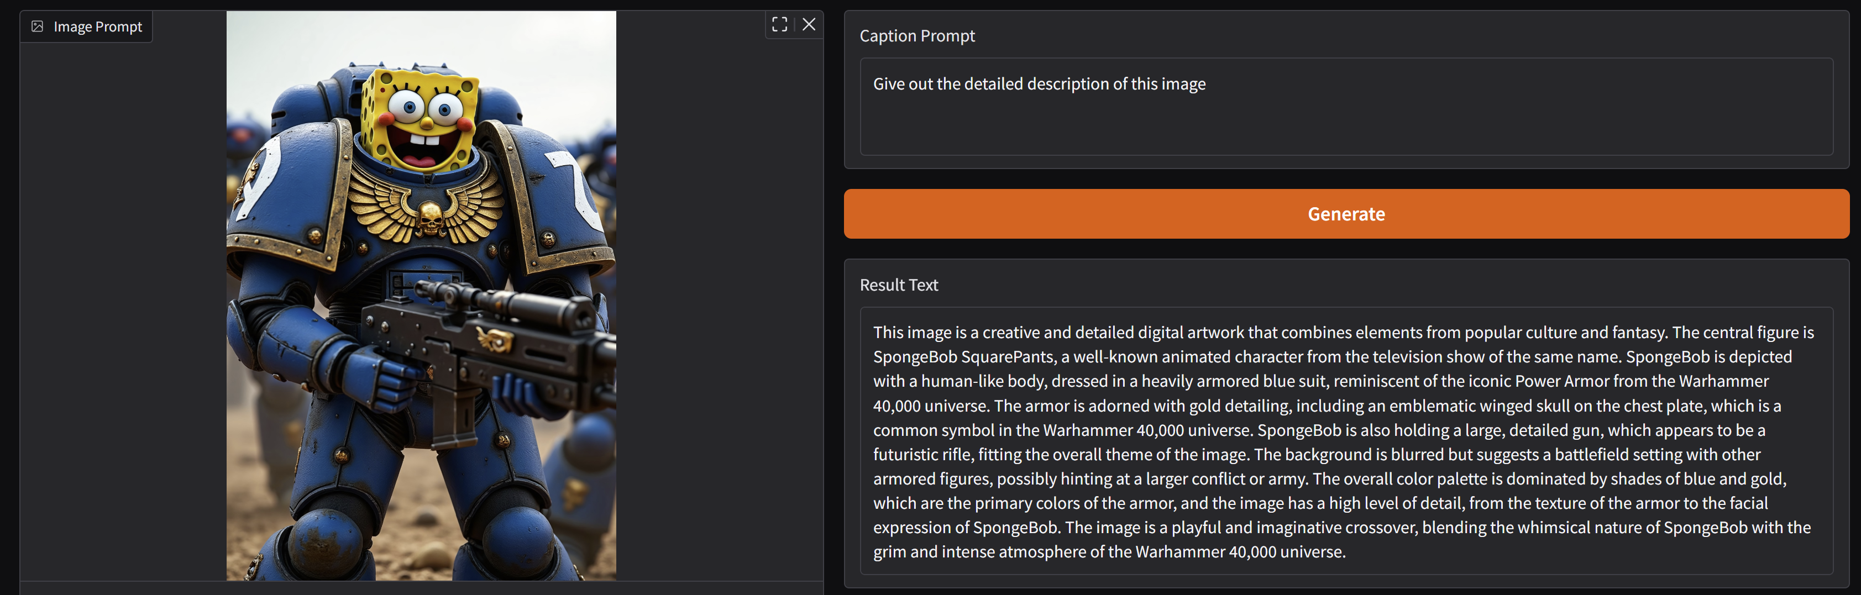Screen dimensions: 1861x595
Task: Click the Result Text heading
Action: click(898, 285)
